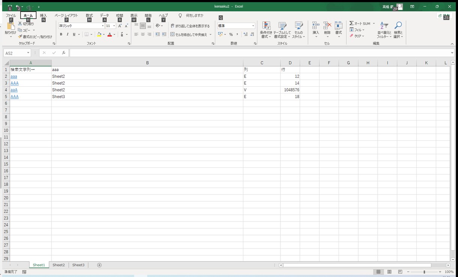The height and width of the screenshot is (277, 458).
Task: Toggle bold formatting
Action: pyautogui.click(x=61, y=35)
